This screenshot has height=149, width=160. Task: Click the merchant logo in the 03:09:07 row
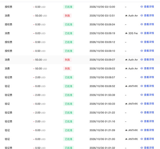click(x=126, y=60)
